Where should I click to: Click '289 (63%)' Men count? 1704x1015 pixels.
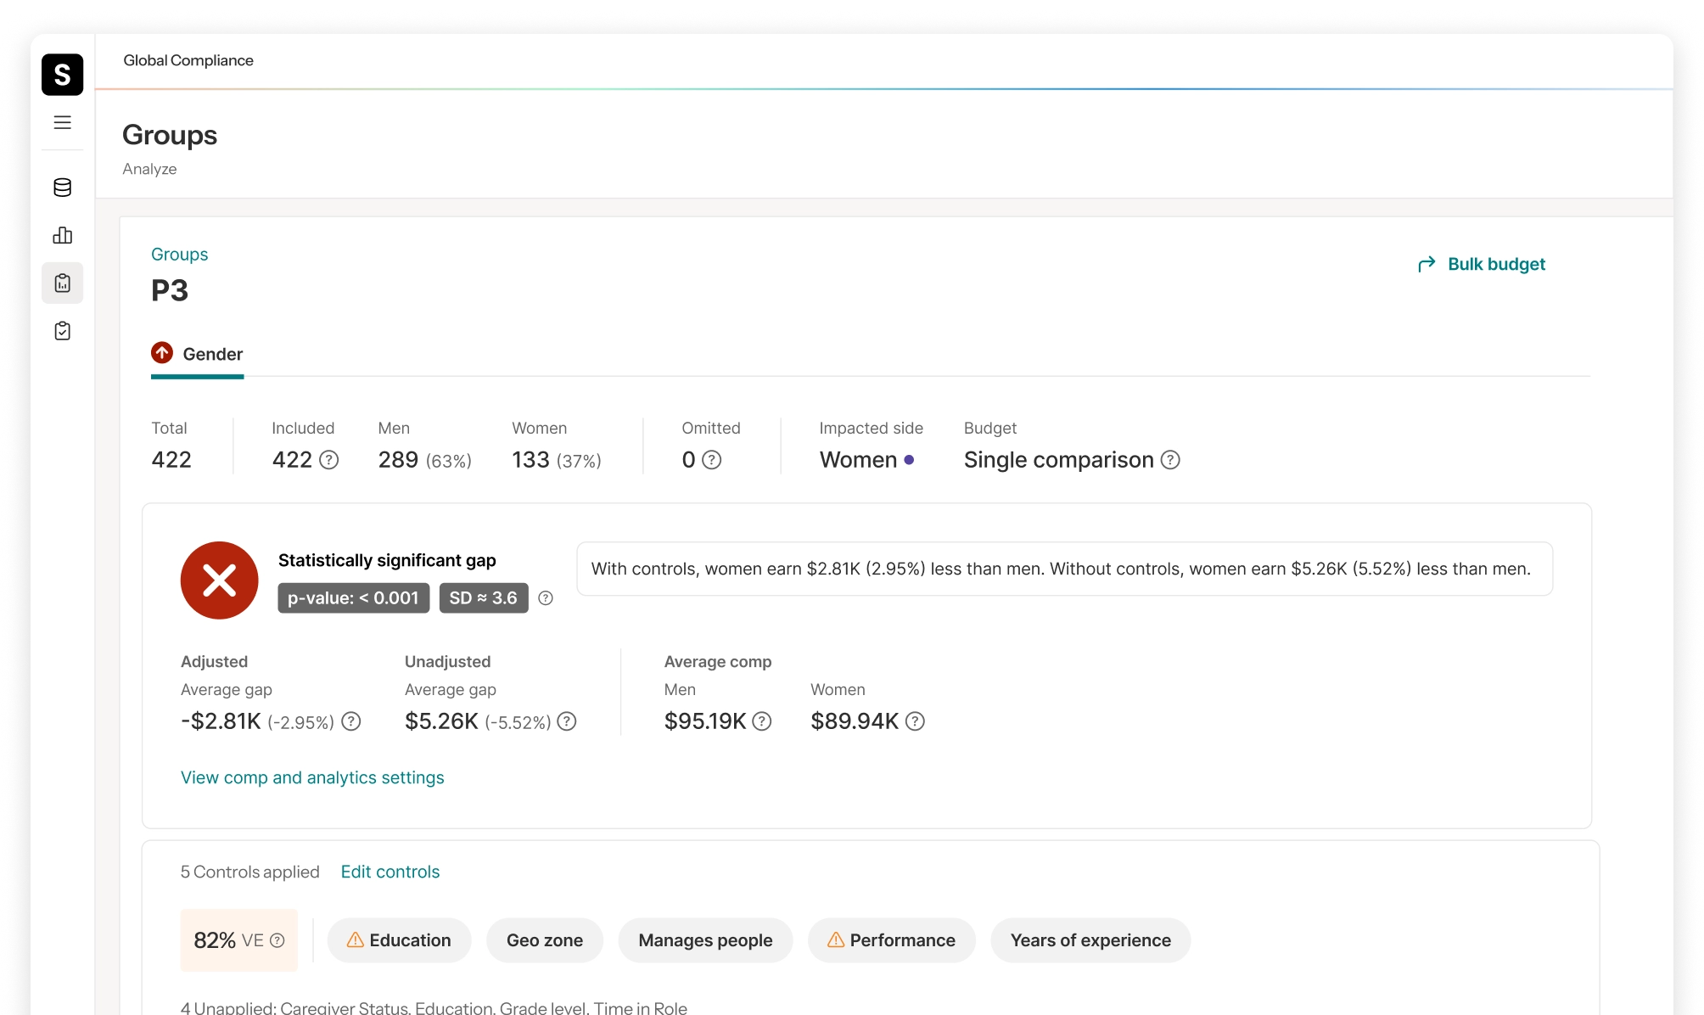point(425,460)
